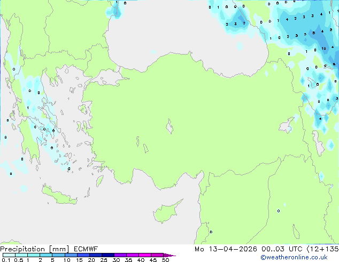
Task: Click the 40–45 mm magenta legend swatch
Action: click(x=145, y=255)
